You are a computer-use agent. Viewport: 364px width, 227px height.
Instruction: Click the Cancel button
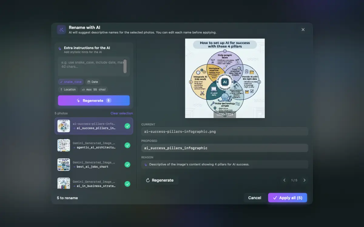click(255, 198)
